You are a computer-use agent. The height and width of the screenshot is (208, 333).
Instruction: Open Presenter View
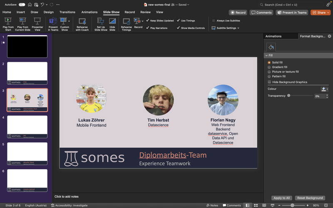(37, 21)
